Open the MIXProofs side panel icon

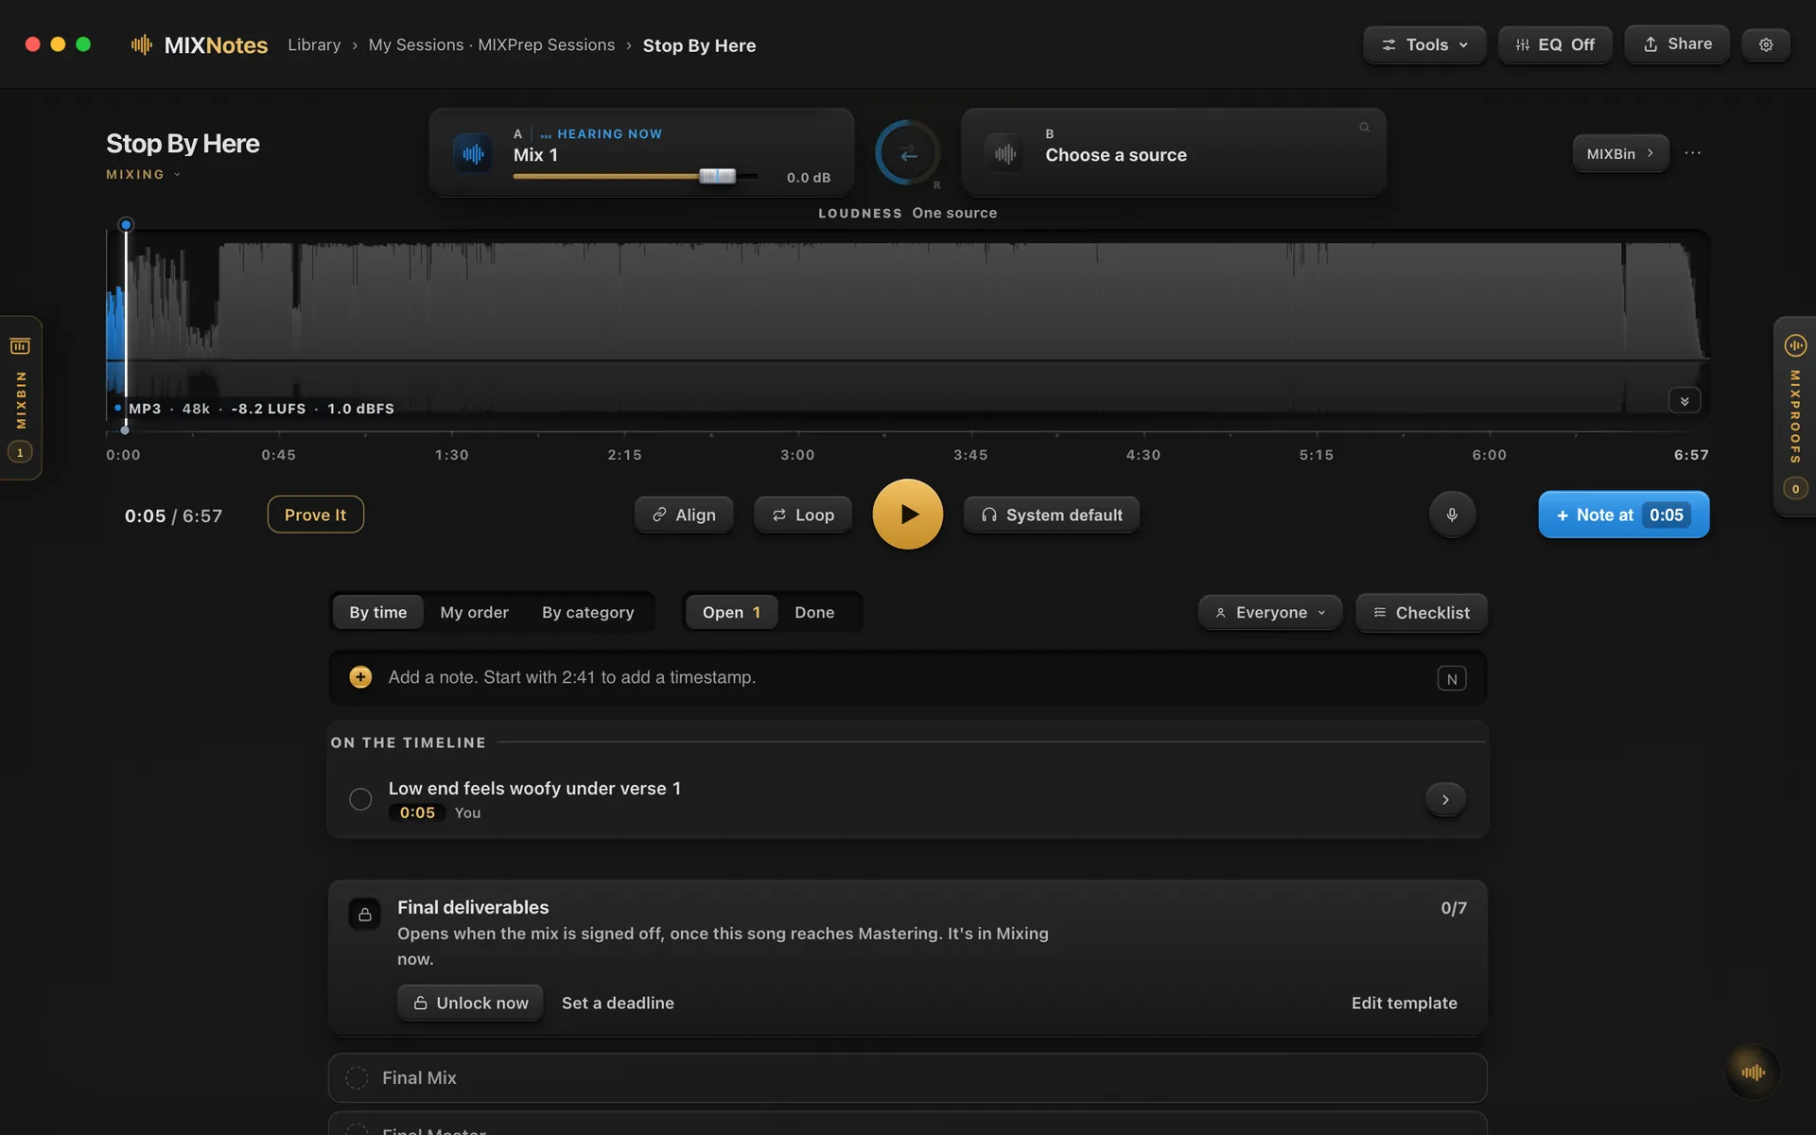1795,345
